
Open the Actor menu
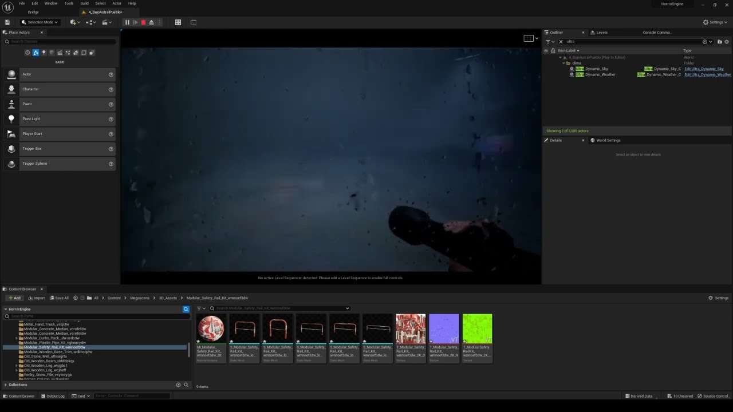pos(117,3)
